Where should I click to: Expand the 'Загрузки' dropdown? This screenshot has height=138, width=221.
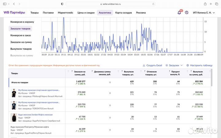[x=174, y=65]
